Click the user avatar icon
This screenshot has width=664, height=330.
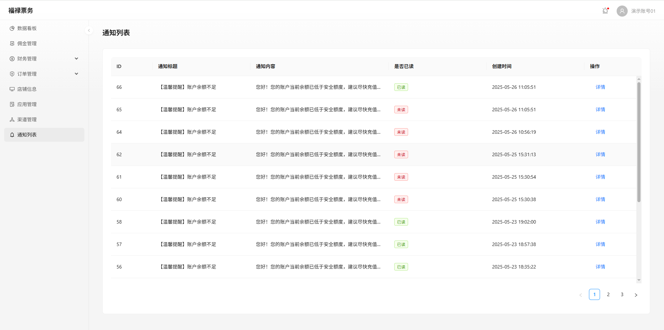click(x=622, y=11)
